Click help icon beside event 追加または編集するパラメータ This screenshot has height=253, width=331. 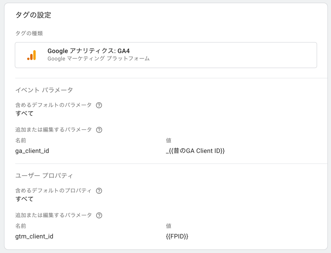(99, 130)
